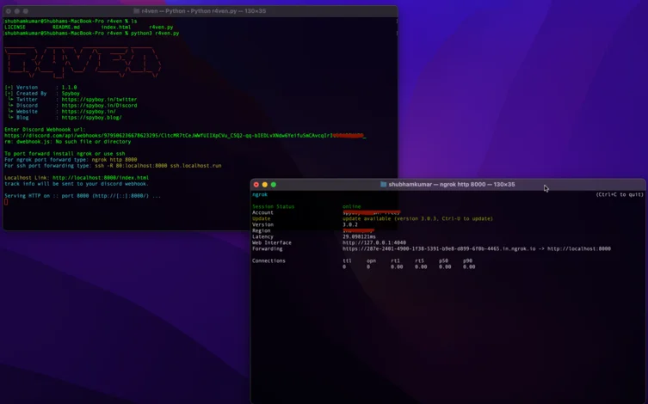Click index.html in the ls output
The image size is (648, 404).
115,28
